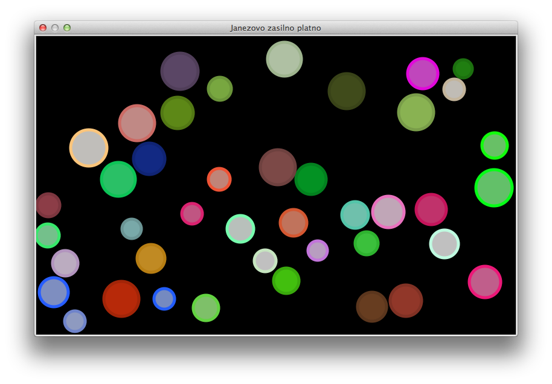Click the gray circle with red-orange border

[x=219, y=179]
